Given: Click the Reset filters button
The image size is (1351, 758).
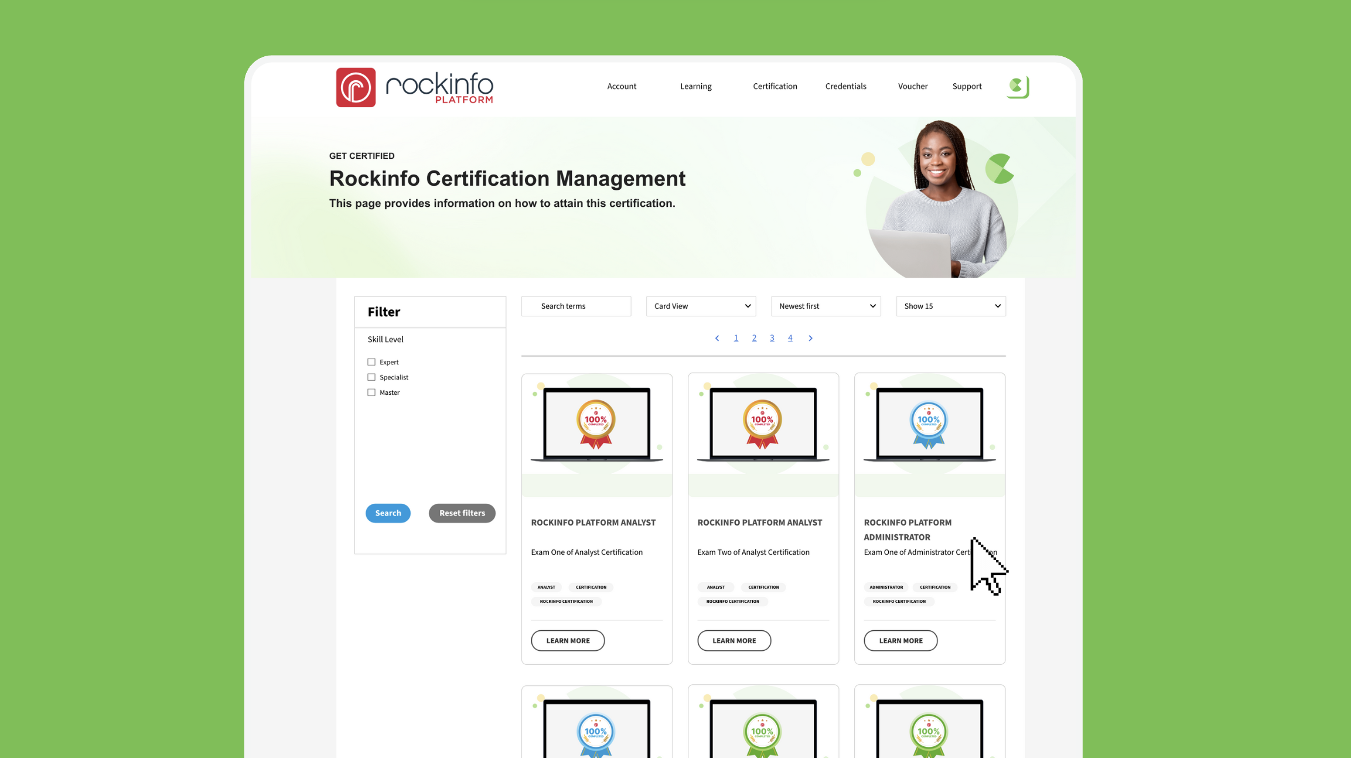Looking at the screenshot, I should [x=462, y=513].
